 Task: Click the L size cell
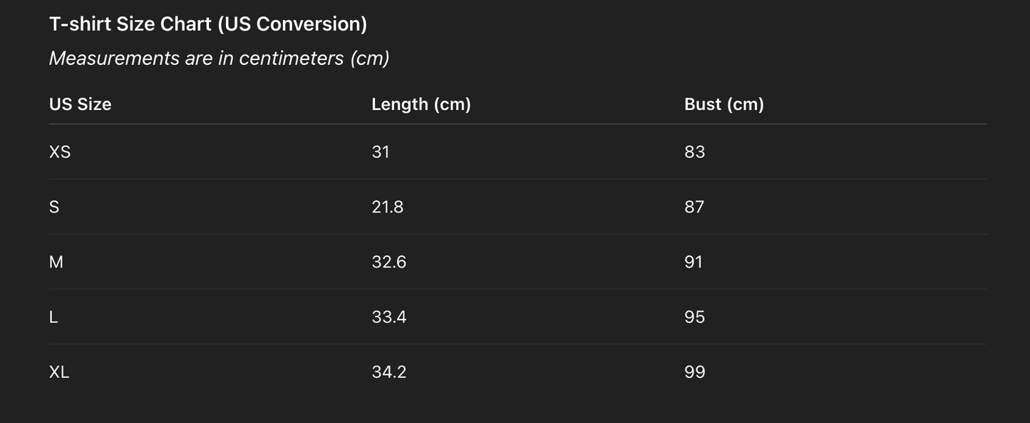[x=53, y=317]
